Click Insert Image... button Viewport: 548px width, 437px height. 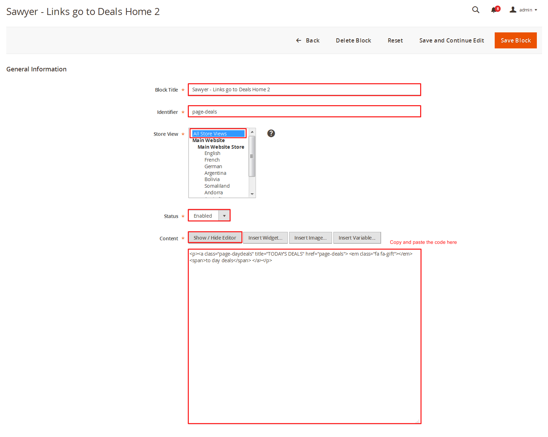pos(310,237)
